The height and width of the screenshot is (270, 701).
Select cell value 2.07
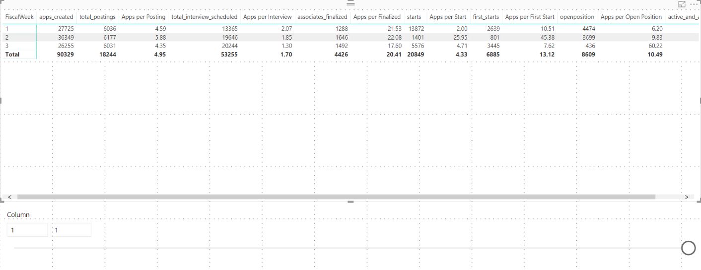[x=286, y=29]
